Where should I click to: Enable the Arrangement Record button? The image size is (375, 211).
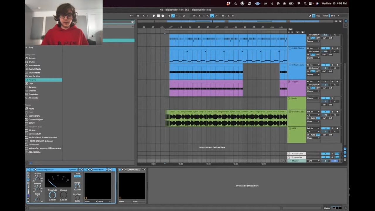coord(163,16)
